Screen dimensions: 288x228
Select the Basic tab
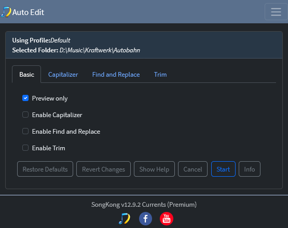click(x=26, y=74)
